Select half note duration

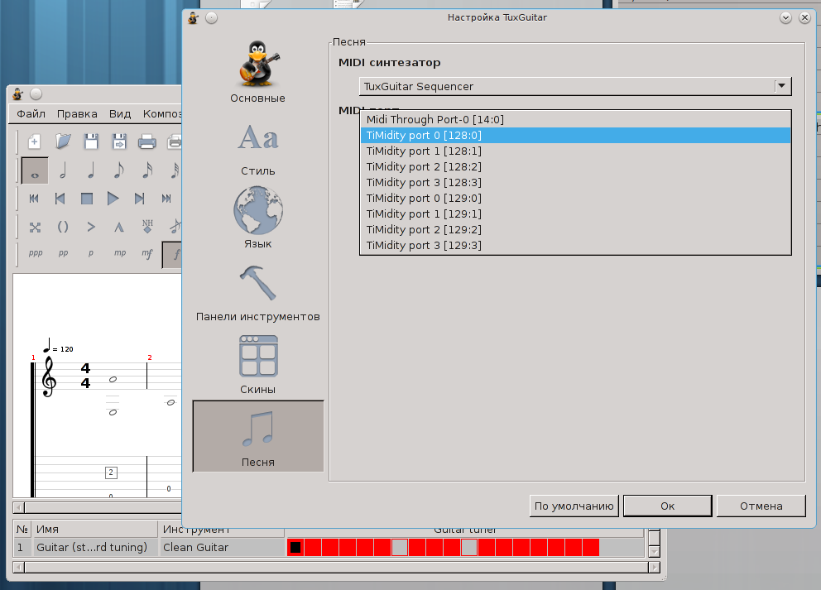pos(63,170)
